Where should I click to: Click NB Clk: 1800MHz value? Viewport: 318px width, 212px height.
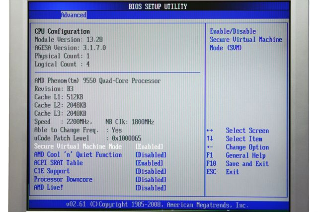coord(130,122)
